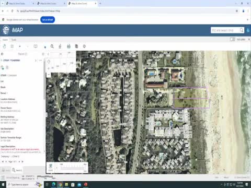
Task: Collapse the side panel with chevron
Action: point(48,54)
